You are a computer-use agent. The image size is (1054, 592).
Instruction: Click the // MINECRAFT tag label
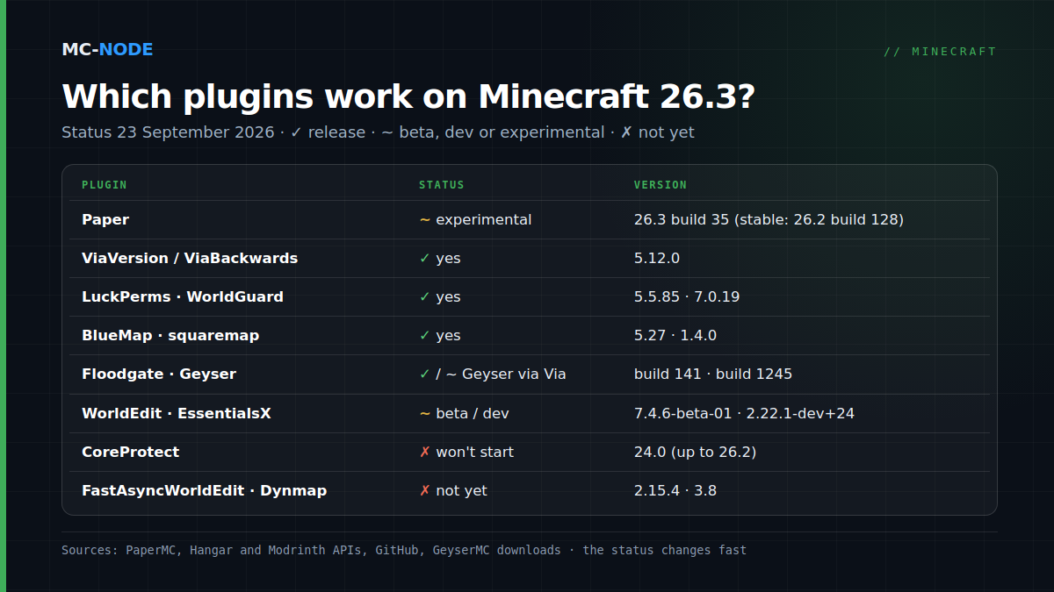pyautogui.click(x=940, y=52)
